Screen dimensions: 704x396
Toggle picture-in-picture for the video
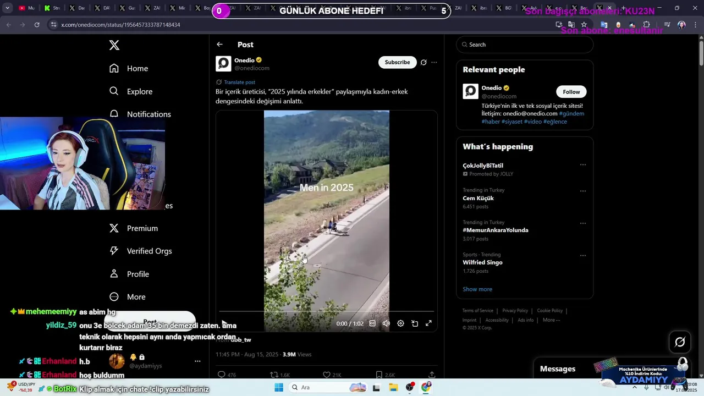coord(415,323)
